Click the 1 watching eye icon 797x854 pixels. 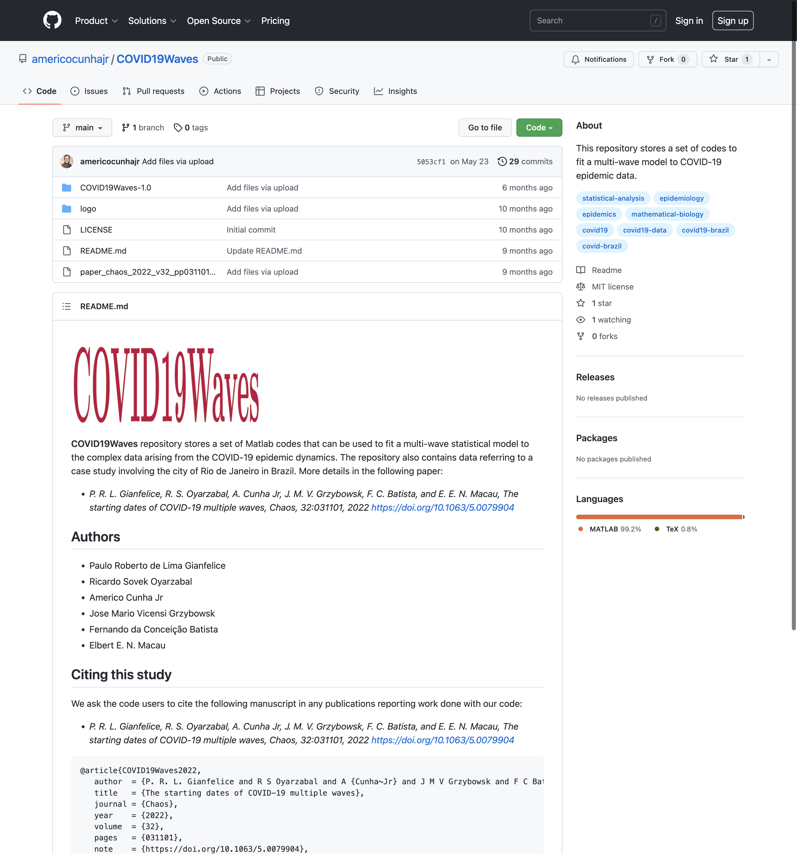coord(580,320)
